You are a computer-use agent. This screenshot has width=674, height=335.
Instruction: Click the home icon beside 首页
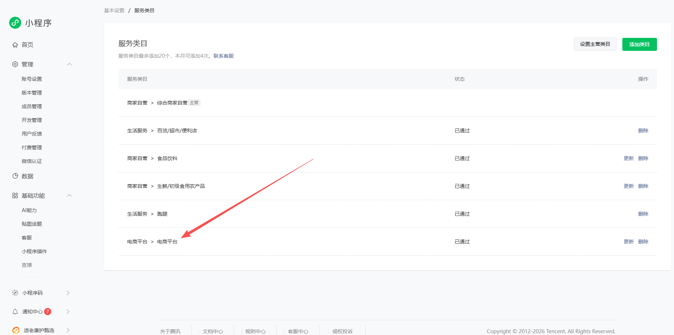(15, 45)
